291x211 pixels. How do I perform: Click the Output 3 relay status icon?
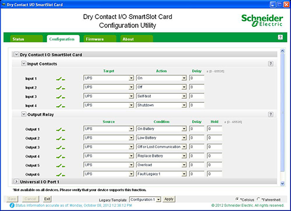pos(61,148)
